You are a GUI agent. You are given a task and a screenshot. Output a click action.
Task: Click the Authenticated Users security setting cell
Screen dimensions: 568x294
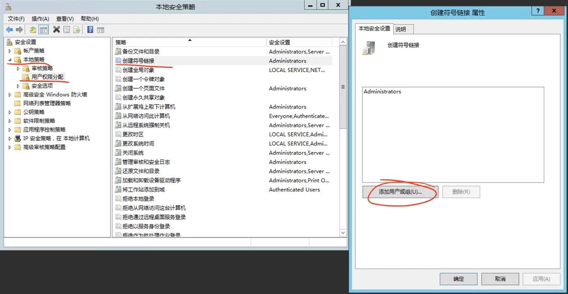pos(294,190)
